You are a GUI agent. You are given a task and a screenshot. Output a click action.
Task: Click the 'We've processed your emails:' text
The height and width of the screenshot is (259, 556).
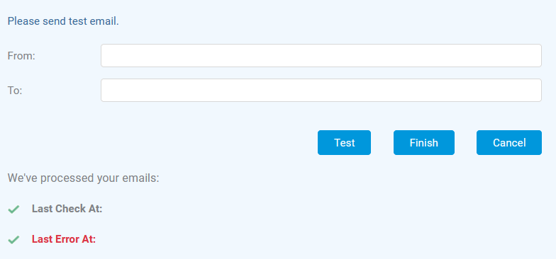click(x=84, y=178)
